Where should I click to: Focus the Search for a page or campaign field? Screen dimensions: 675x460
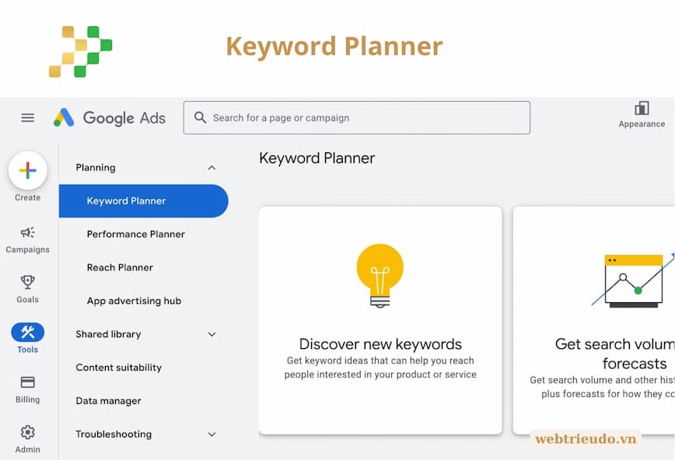(356, 117)
